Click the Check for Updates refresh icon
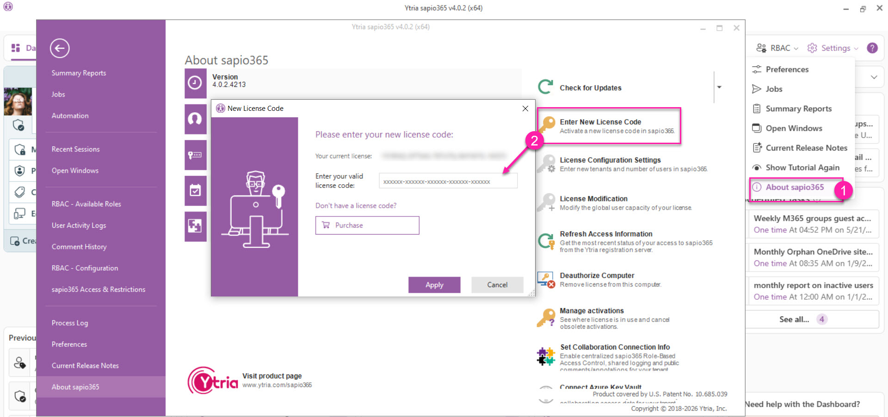The image size is (888, 417). [546, 87]
